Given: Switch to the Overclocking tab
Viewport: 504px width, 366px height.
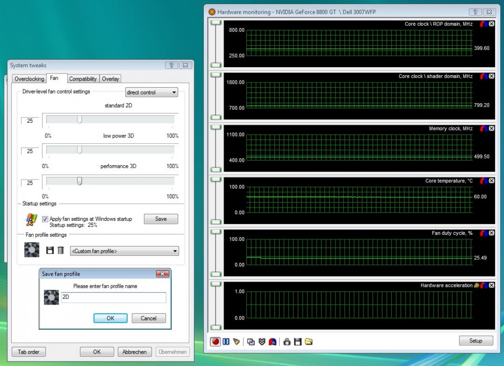Looking at the screenshot, I should tap(29, 79).
